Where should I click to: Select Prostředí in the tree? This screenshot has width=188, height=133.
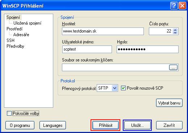(14, 29)
